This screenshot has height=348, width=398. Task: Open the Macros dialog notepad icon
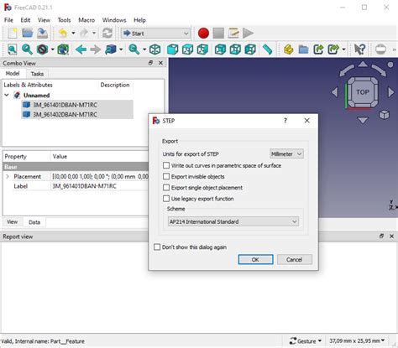[233, 34]
